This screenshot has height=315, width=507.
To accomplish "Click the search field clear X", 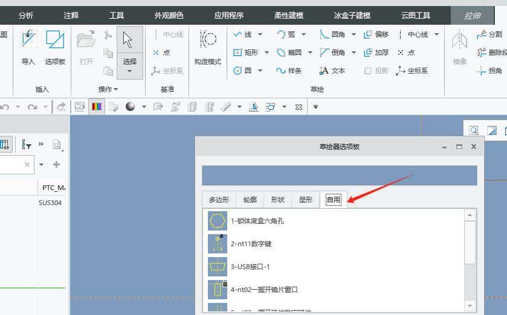I will [x=27, y=165].
